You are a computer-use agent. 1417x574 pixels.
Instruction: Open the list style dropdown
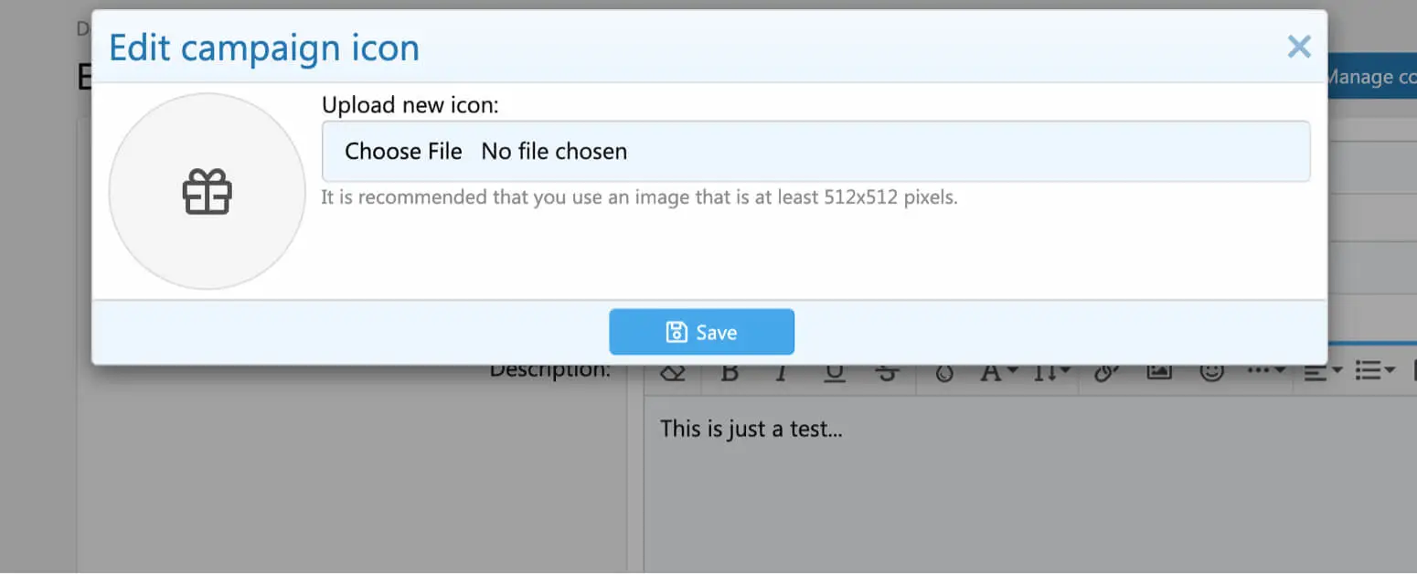1374,371
